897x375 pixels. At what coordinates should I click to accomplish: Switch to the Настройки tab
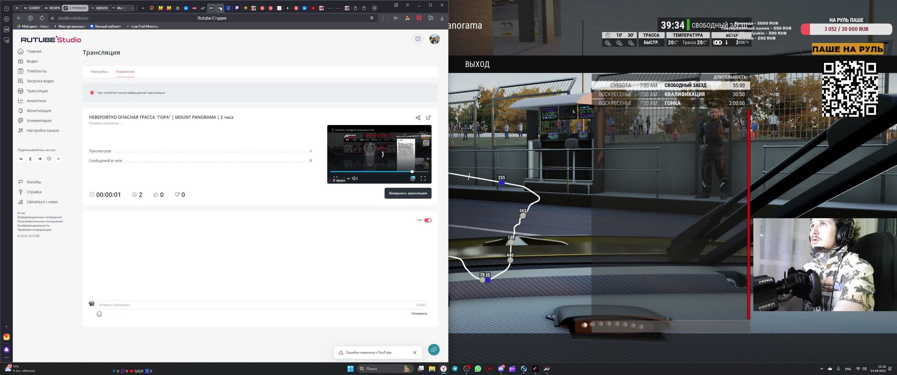click(99, 72)
